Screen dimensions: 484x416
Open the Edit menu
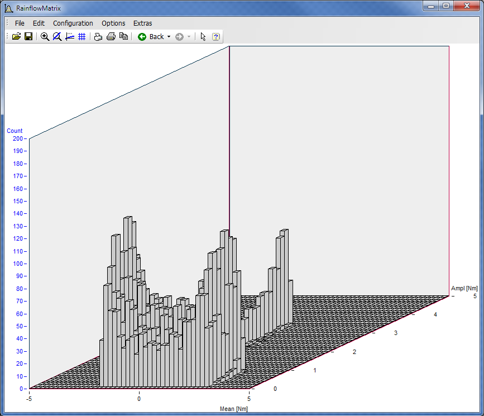[39, 23]
